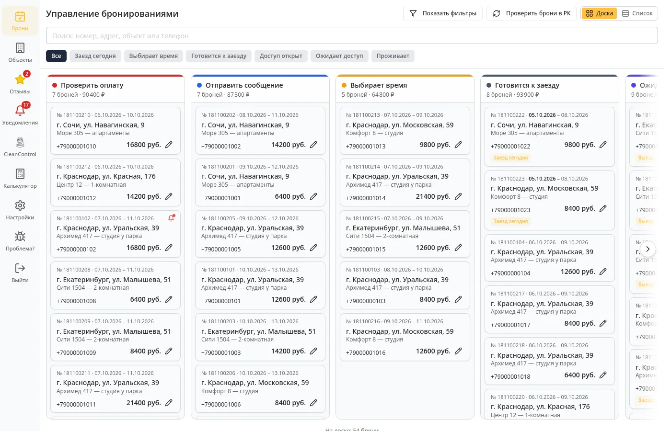
Task: Edit booking № 181100202 via pencil icon
Action: [313, 145]
